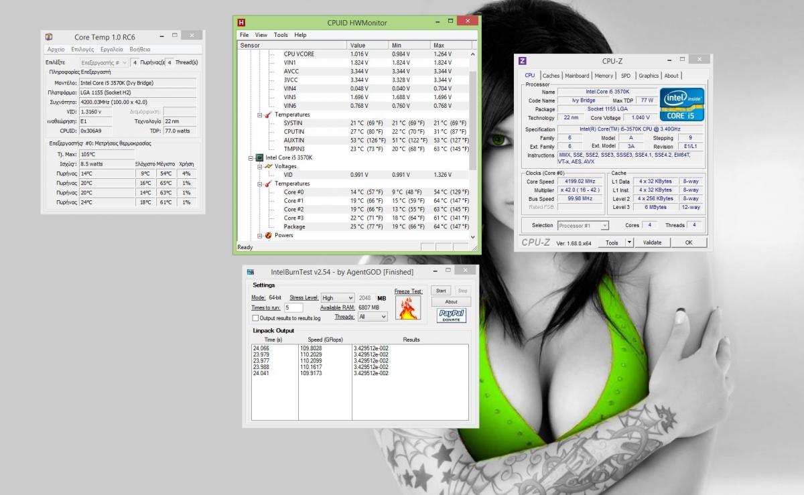This screenshot has width=804, height=495.
Task: Switch to CPU-Z Memory tab
Action: [604, 76]
